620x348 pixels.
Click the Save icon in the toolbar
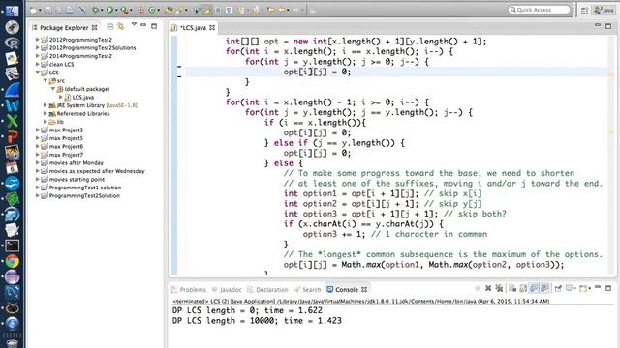tap(47, 10)
